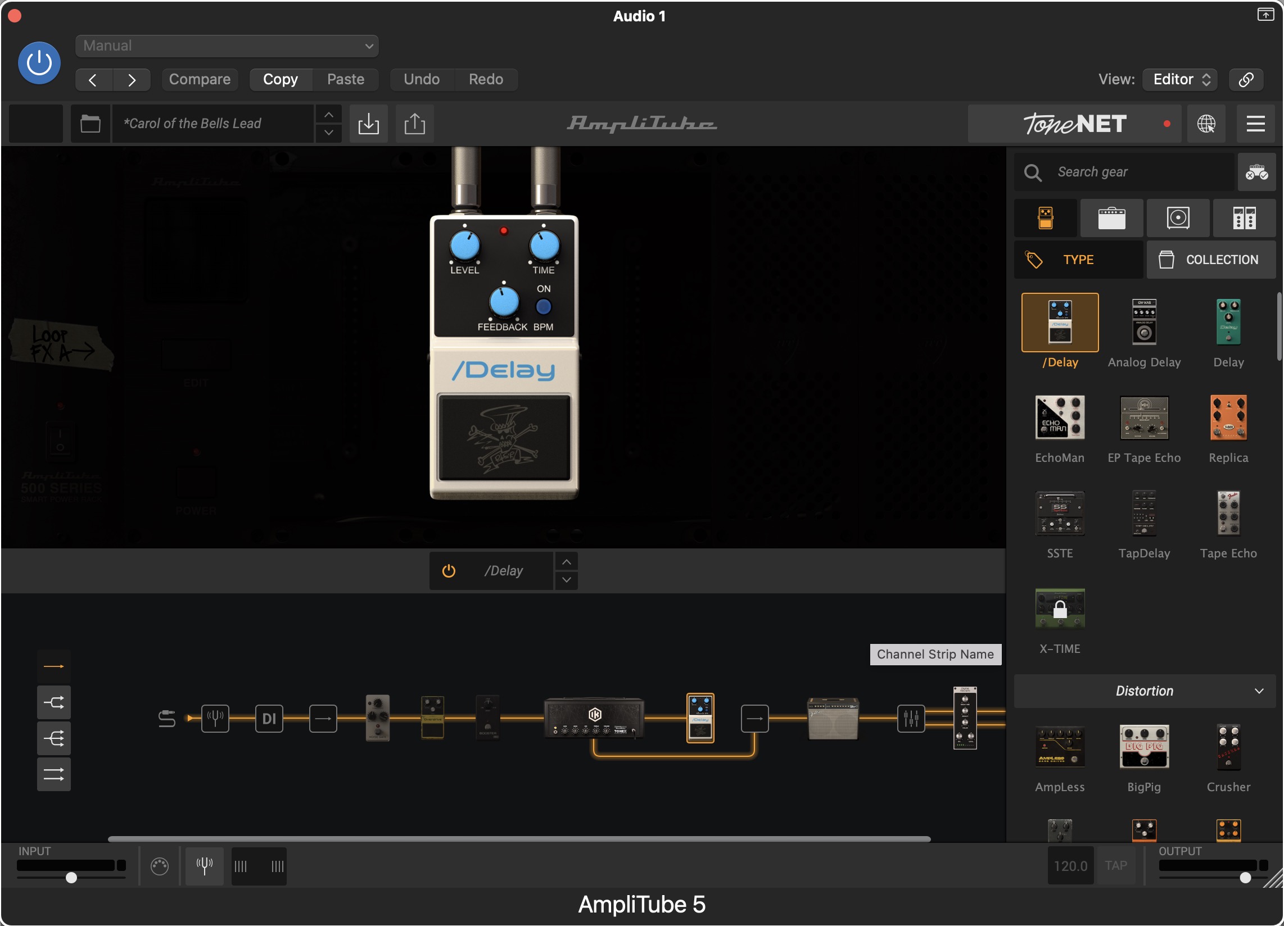The width and height of the screenshot is (1284, 926).
Task: Open the hamburger main menu
Action: pos(1255,124)
